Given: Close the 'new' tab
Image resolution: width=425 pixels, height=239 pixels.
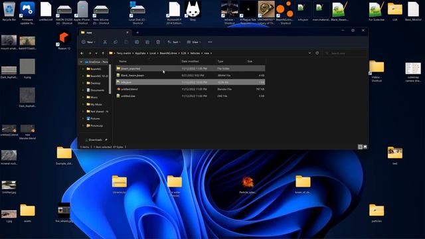Looking at the screenshot, I should [x=127, y=33].
